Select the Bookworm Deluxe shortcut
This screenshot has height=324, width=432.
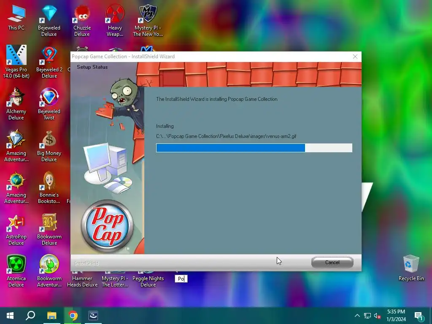(x=49, y=229)
